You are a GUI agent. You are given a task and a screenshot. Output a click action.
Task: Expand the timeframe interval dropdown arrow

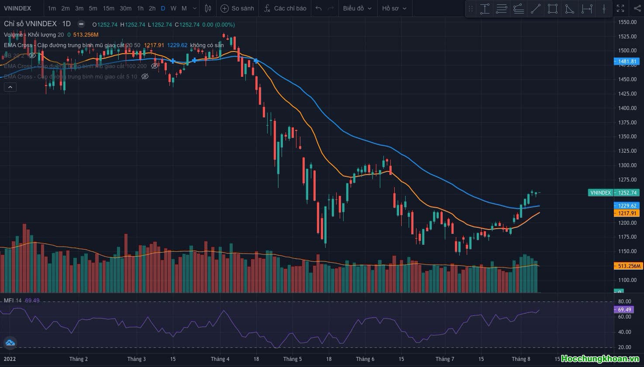tap(195, 8)
